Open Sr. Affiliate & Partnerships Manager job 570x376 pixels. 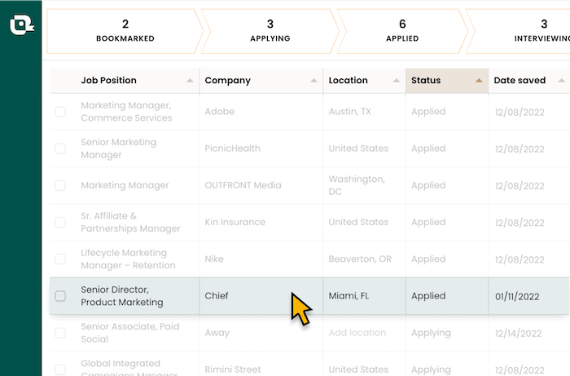click(130, 223)
